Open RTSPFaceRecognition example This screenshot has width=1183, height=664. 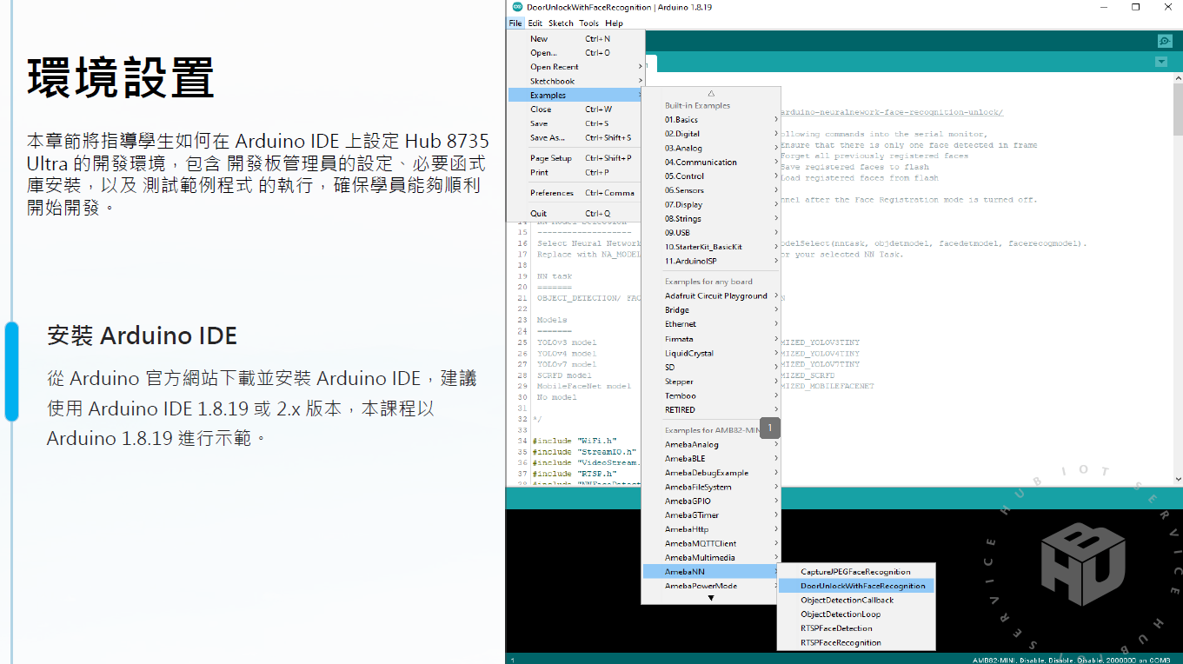(856, 642)
